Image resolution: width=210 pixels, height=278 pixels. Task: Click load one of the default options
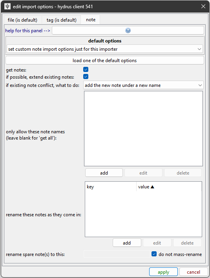coord(105,61)
